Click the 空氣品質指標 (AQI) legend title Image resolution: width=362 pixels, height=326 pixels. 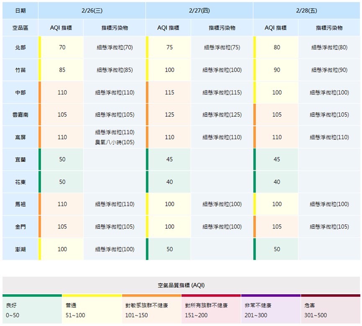pyautogui.click(x=181, y=285)
